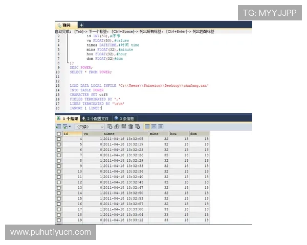Expand the dropdown arrow beside second toolbar icon
The image size is (307, 245).
pos(71,126)
